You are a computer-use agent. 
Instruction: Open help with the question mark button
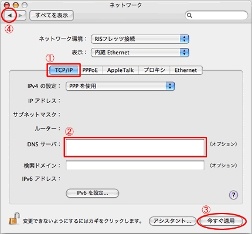point(233,195)
